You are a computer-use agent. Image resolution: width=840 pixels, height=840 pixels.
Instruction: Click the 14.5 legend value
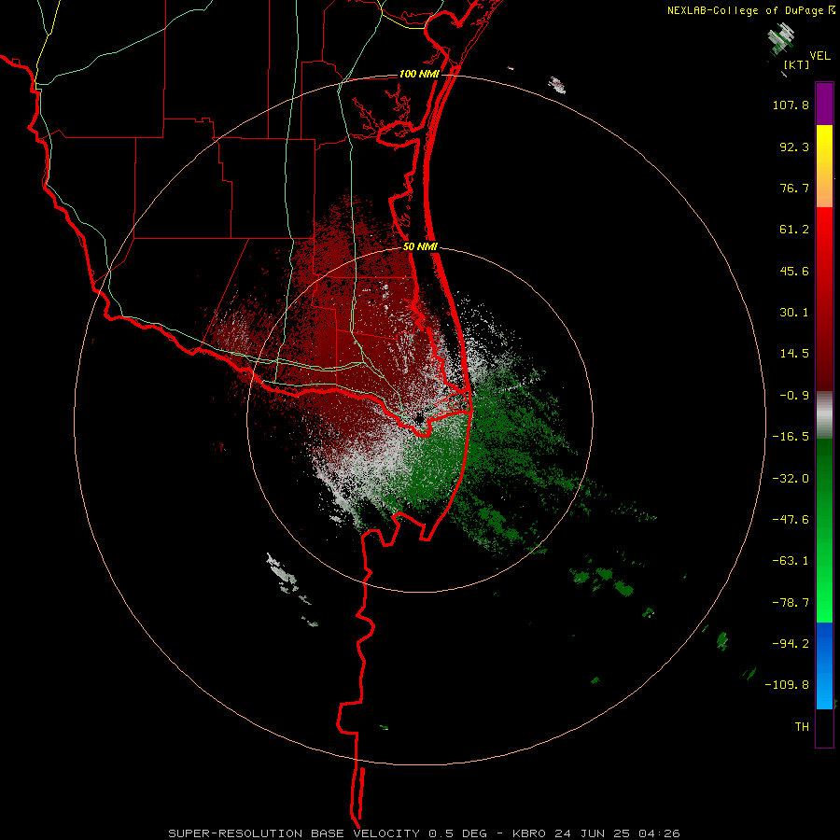[x=794, y=354]
